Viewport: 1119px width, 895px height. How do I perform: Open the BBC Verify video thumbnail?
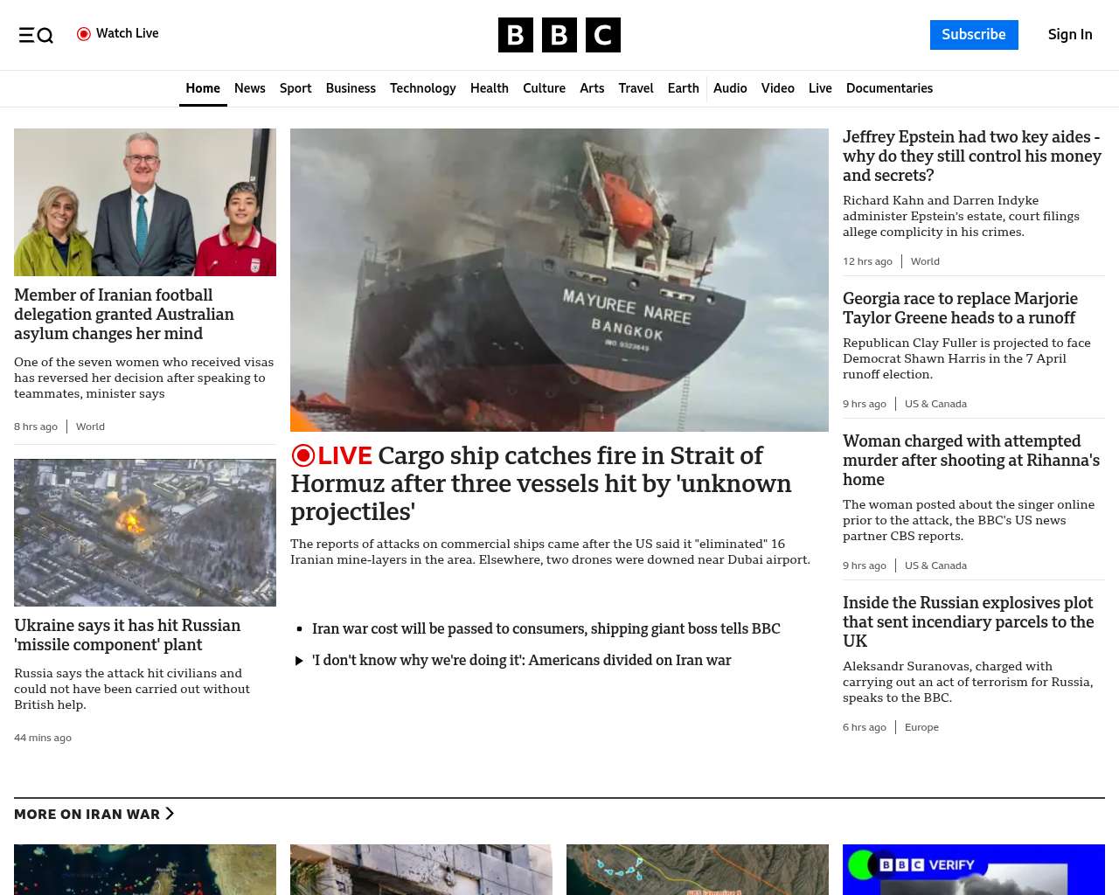[x=974, y=870]
